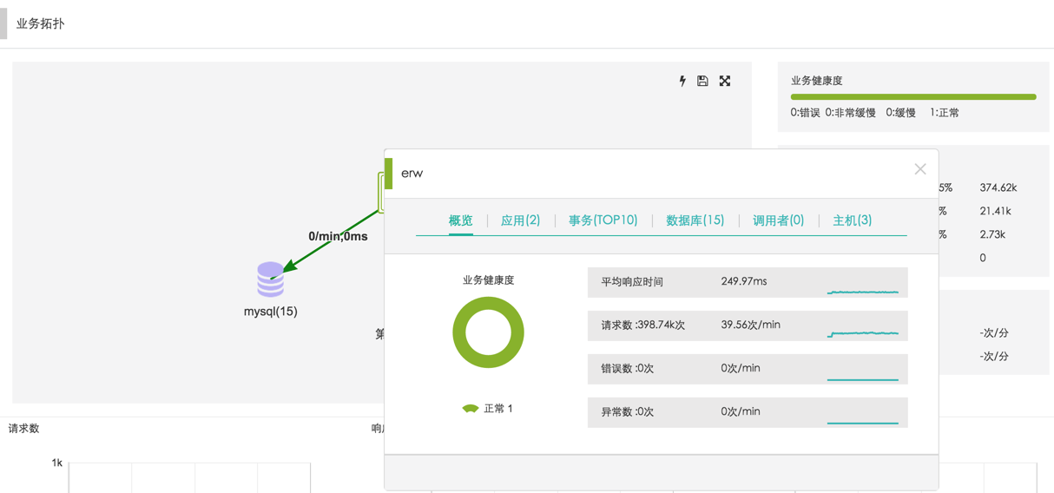Click the 错误数 metric row
Viewport: 1054px width, 493px height.
tap(747, 369)
